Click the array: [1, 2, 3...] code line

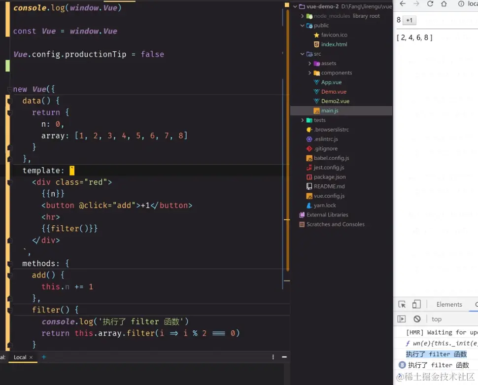click(114, 136)
